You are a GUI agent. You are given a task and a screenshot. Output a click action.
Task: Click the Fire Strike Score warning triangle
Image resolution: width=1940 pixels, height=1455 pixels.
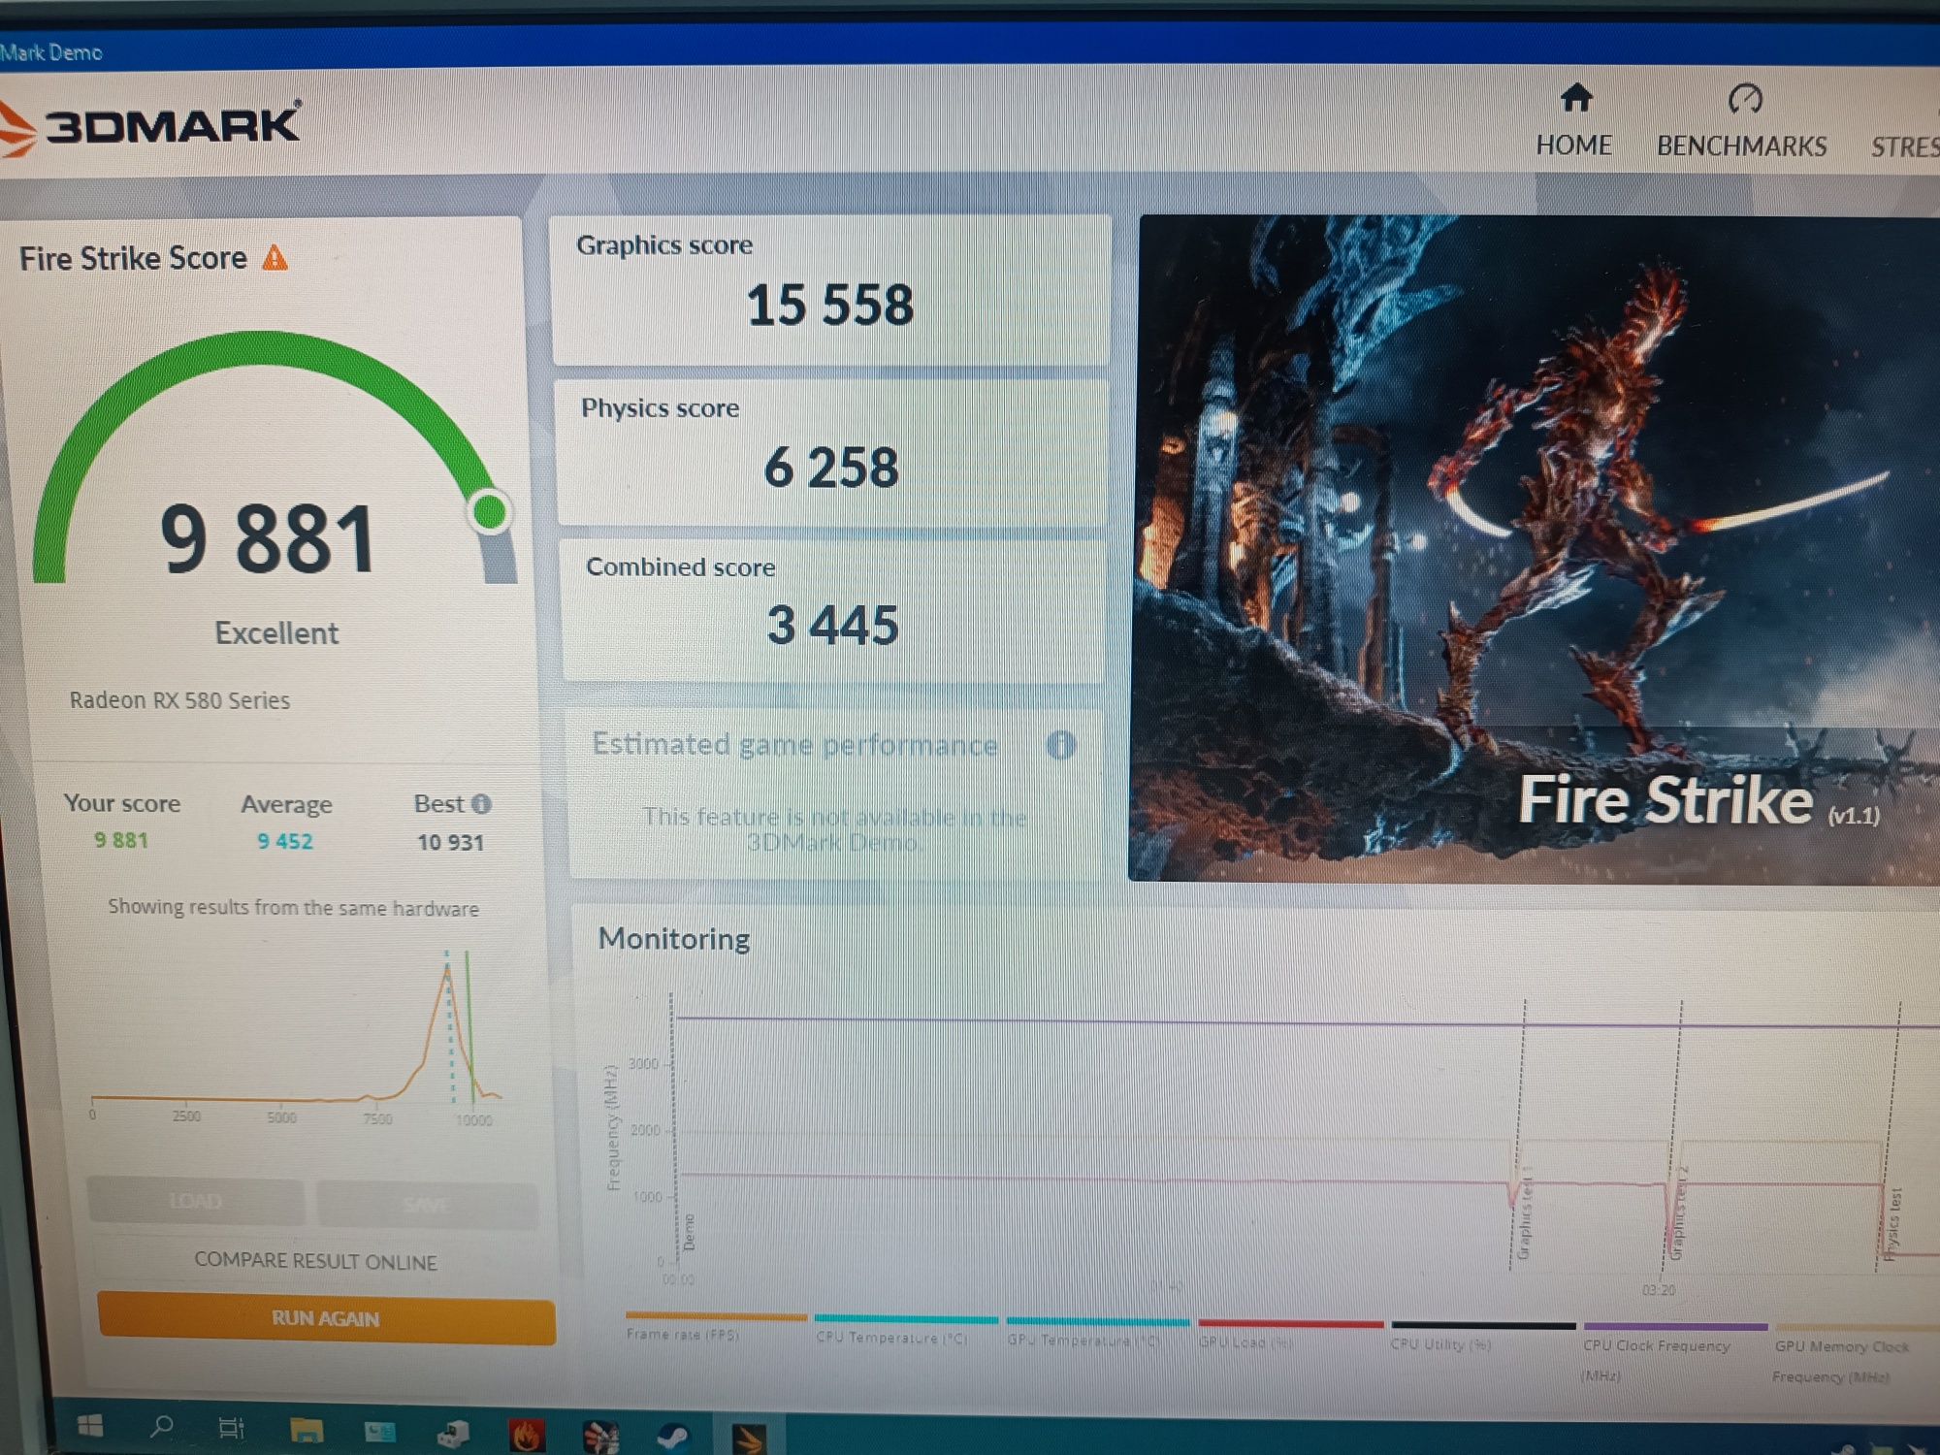coord(275,258)
